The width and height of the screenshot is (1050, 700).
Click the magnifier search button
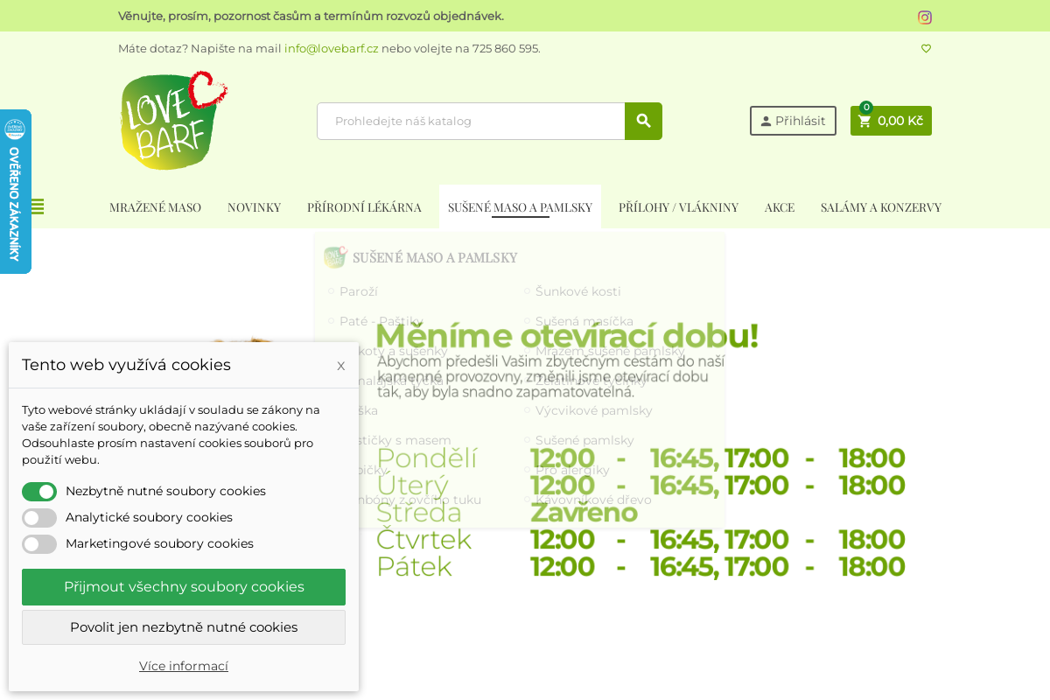pos(643,121)
